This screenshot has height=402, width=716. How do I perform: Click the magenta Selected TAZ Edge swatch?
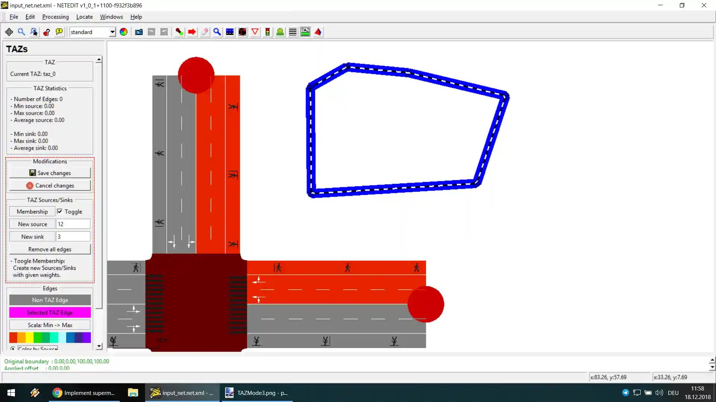(50, 313)
